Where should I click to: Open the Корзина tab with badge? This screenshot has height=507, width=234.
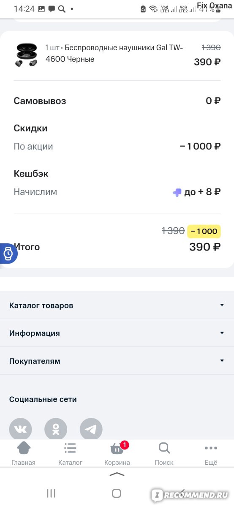click(117, 453)
